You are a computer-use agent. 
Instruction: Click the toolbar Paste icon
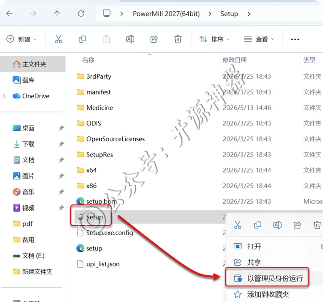point(106,39)
